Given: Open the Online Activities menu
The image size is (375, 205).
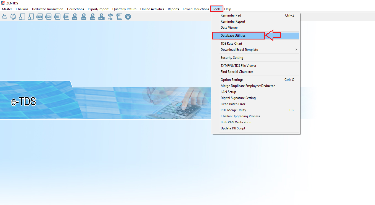Looking at the screenshot, I should 152,9.
